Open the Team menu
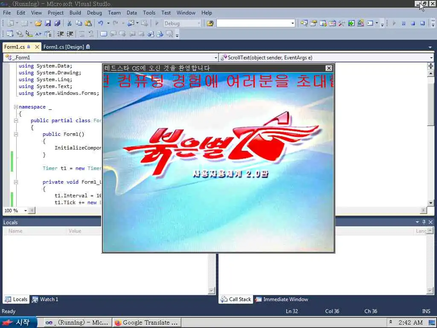This screenshot has width=437, height=328. click(x=114, y=13)
